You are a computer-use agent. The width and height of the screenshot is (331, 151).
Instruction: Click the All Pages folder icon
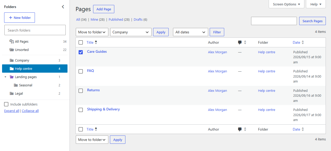tap(12, 41)
